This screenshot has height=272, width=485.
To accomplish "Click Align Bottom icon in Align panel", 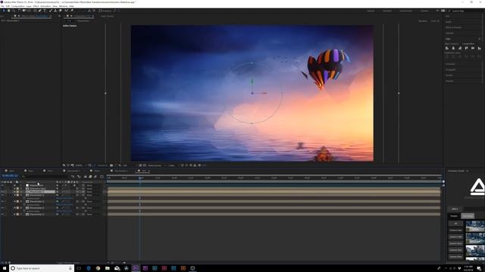I will point(479,48).
